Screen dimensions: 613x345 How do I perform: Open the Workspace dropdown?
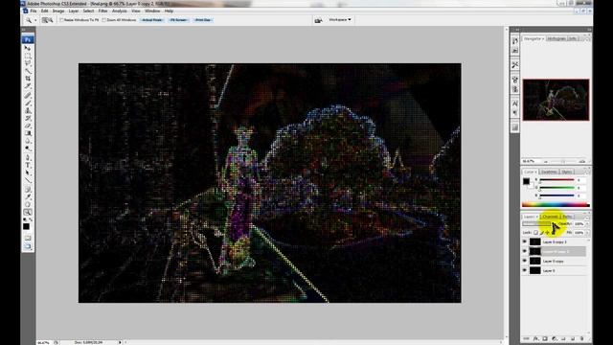click(x=340, y=19)
